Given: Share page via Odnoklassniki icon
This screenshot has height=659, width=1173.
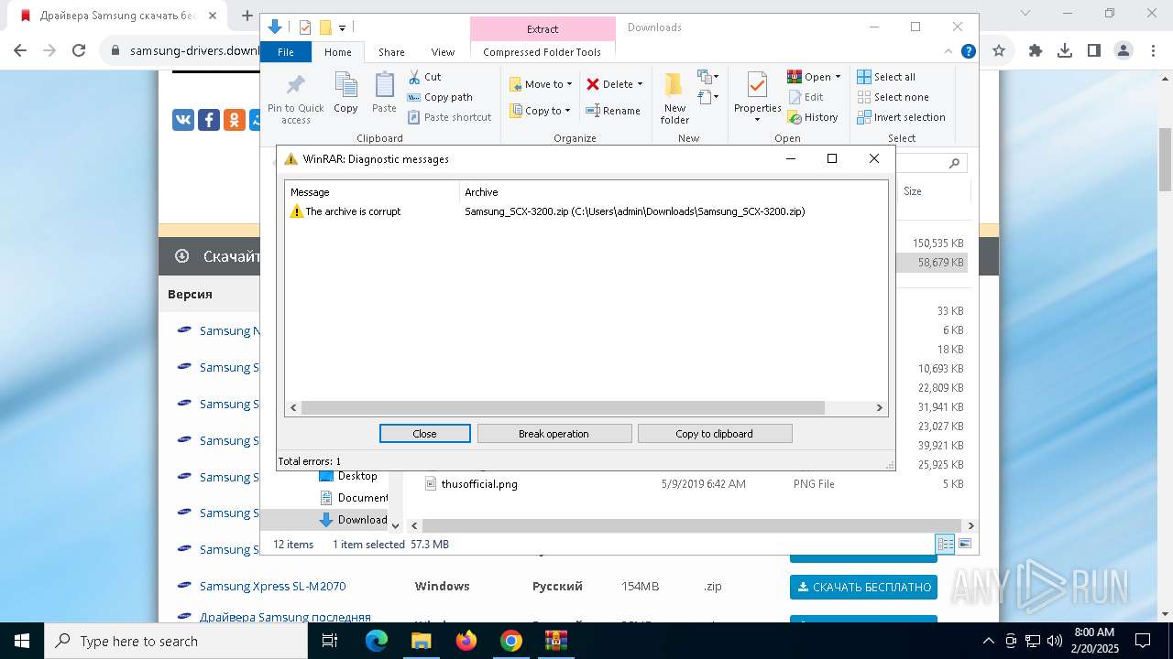Looking at the screenshot, I should [x=235, y=120].
